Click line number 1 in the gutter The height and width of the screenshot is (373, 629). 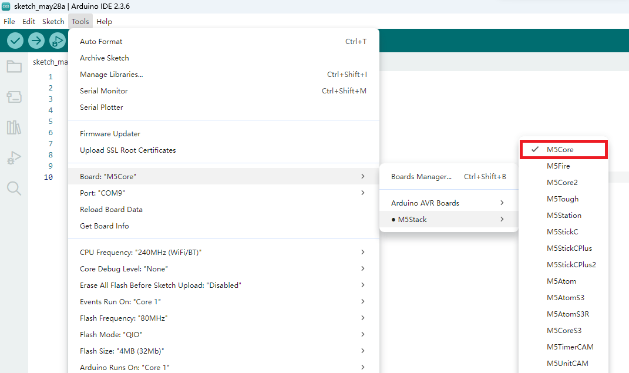[x=51, y=76]
